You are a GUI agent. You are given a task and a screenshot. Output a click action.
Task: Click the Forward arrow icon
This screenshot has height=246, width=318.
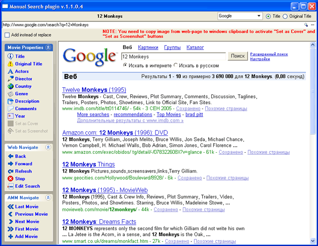(x=10, y=164)
